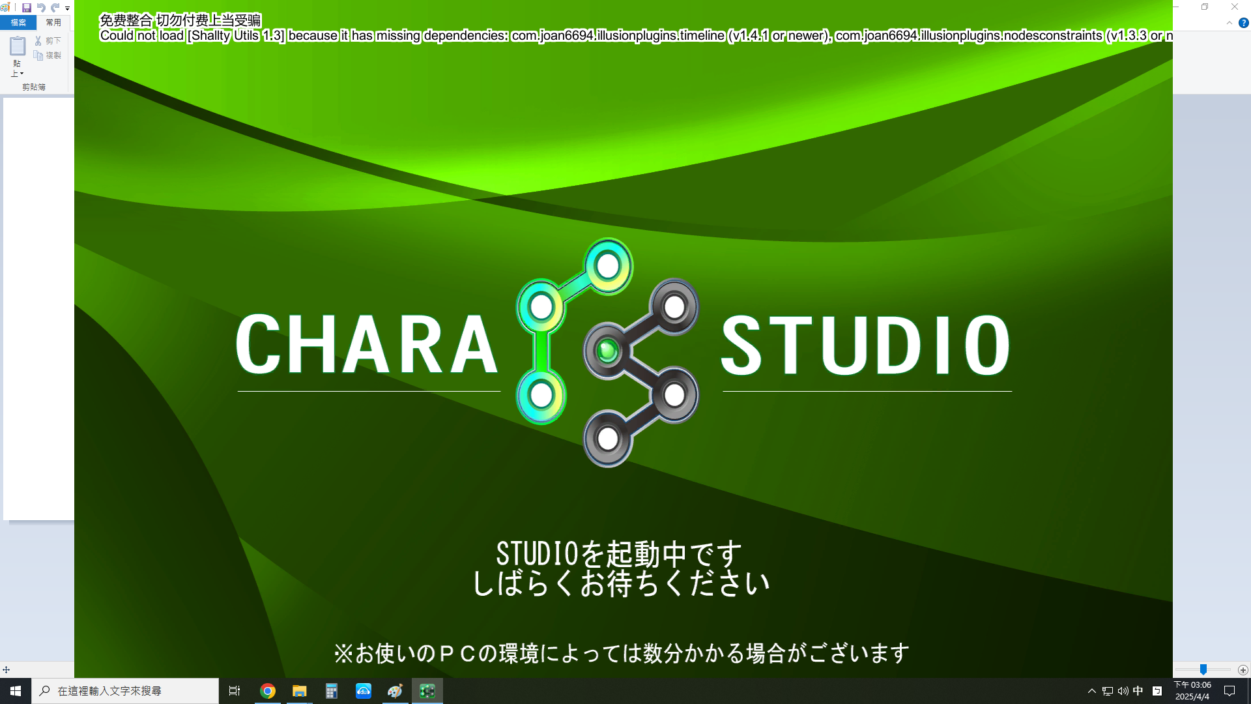This screenshot has height=704, width=1251.
Task: Switch to the 常用 (Home) ribbon tab
Action: point(53,23)
